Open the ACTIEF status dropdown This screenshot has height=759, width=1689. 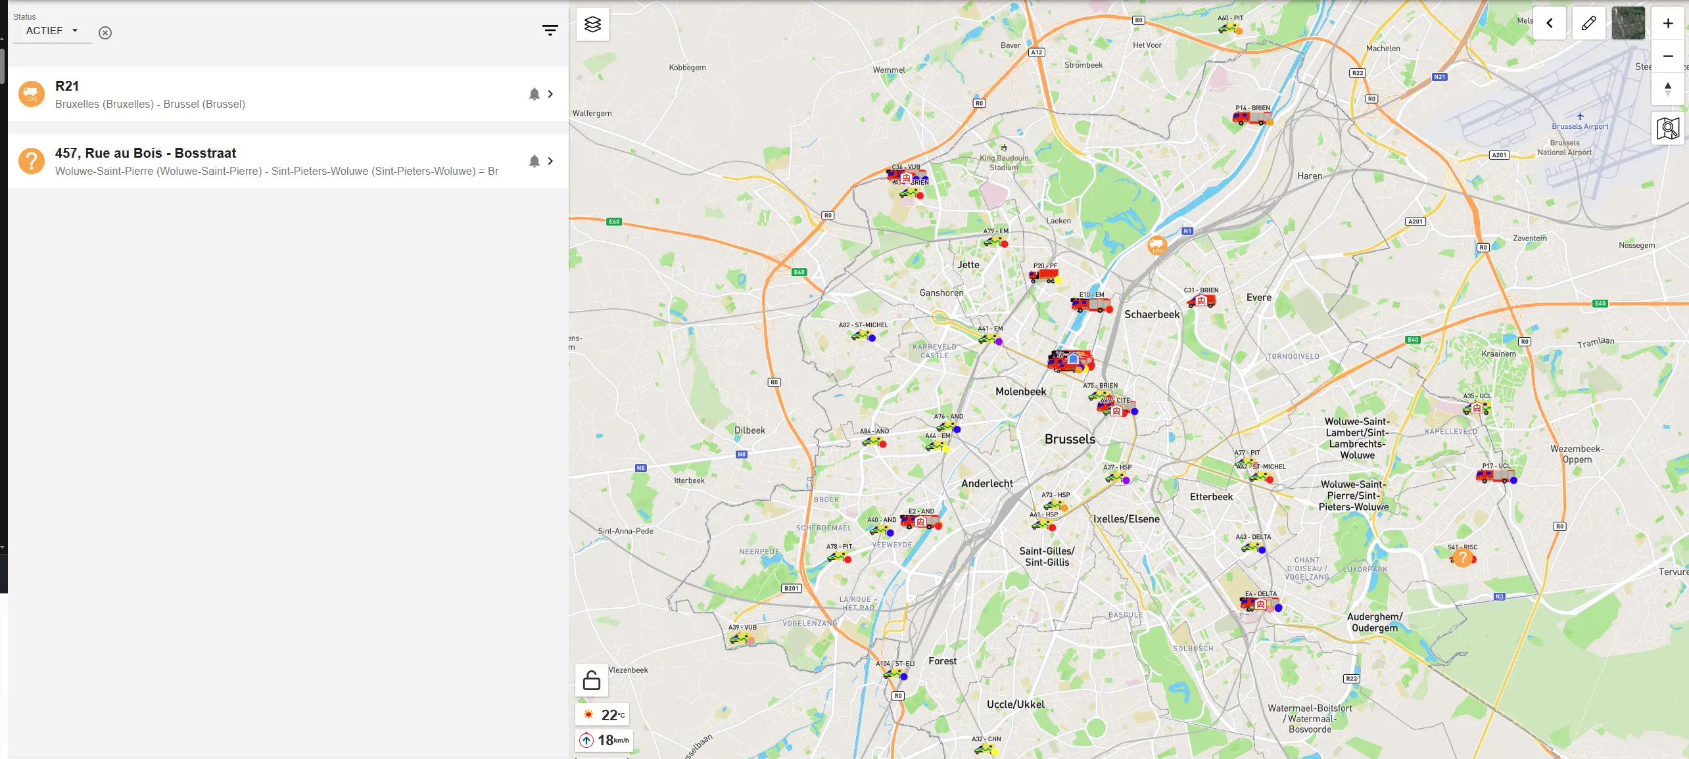[52, 31]
